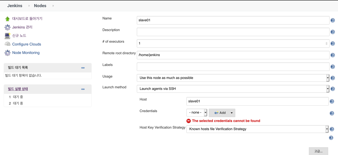Open Node Monitoring link
338x155 pixels.
26,53
